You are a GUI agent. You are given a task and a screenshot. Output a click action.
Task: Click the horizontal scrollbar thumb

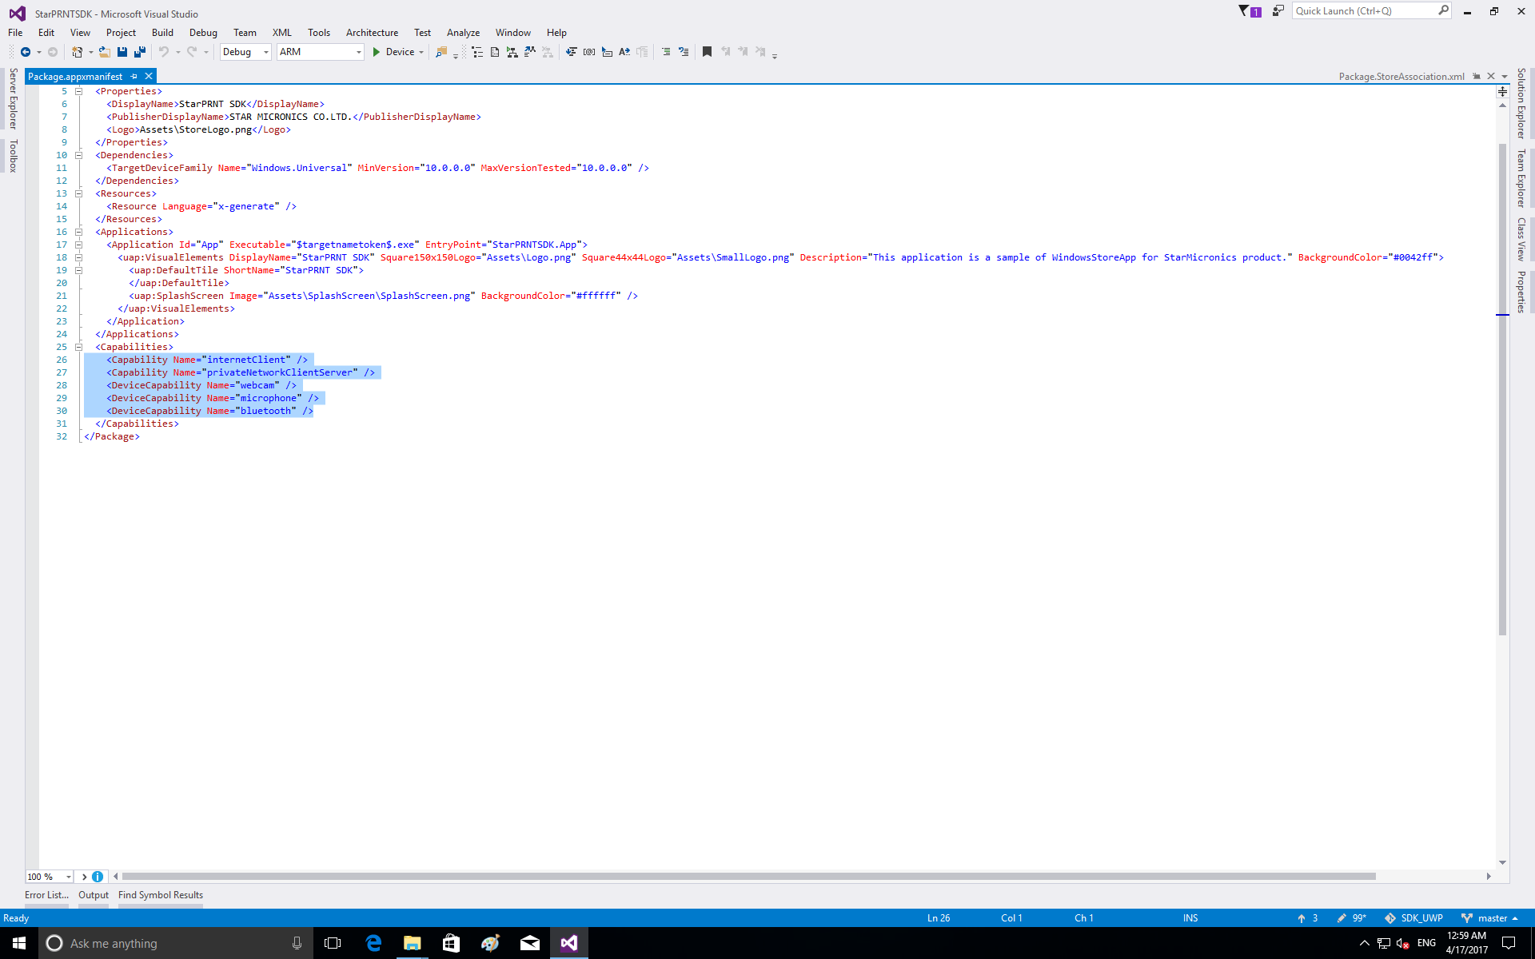[x=748, y=877]
